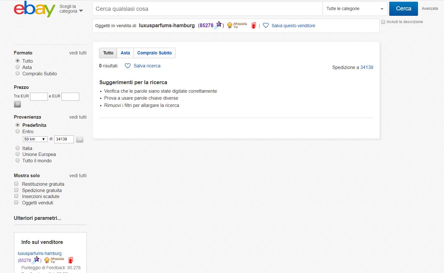Click the eBay logo
The width and height of the screenshot is (444, 273).
click(34, 9)
